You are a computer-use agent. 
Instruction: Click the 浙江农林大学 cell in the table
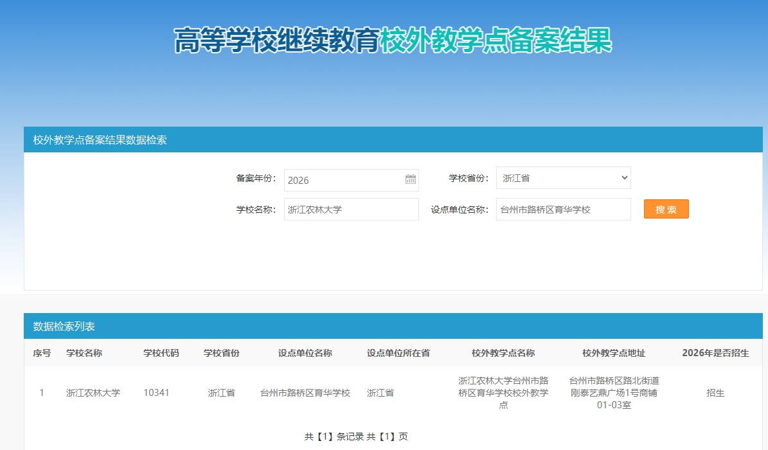(x=93, y=393)
